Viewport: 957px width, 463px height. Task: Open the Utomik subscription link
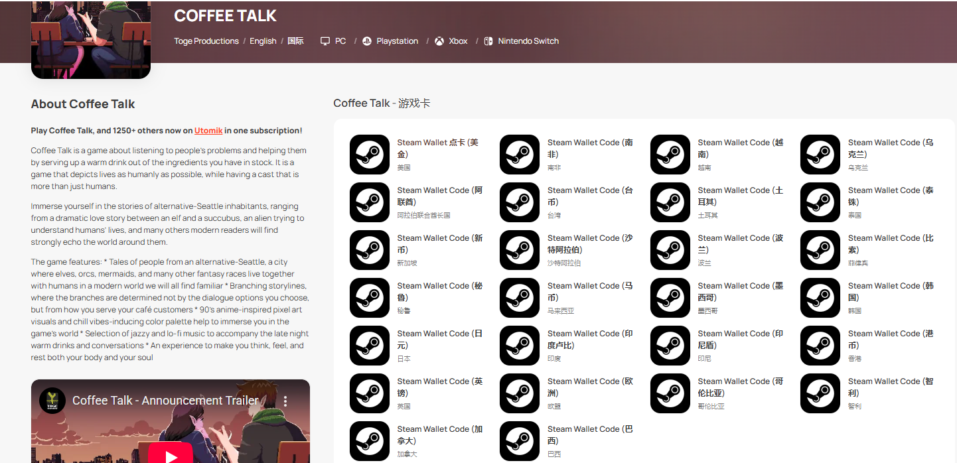click(x=208, y=131)
